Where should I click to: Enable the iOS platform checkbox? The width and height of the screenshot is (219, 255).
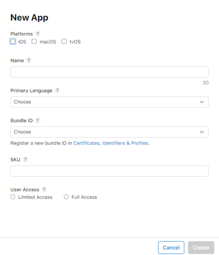[13, 41]
